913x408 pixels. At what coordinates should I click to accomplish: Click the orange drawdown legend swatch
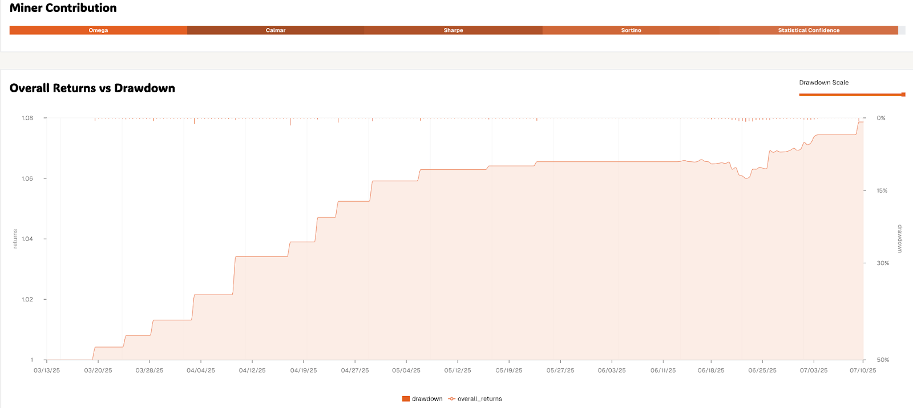pyautogui.click(x=406, y=399)
